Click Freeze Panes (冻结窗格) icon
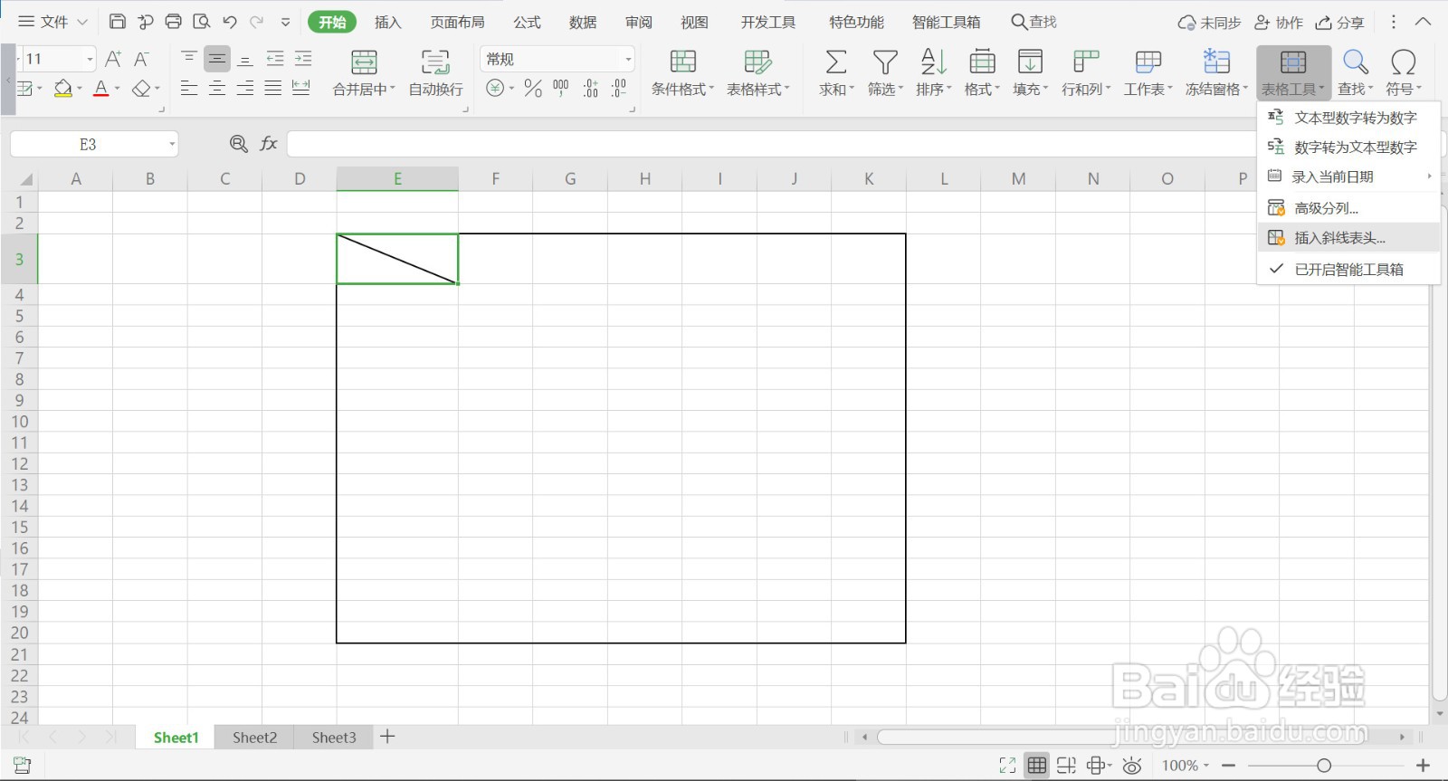The height and width of the screenshot is (781, 1448). [1216, 62]
